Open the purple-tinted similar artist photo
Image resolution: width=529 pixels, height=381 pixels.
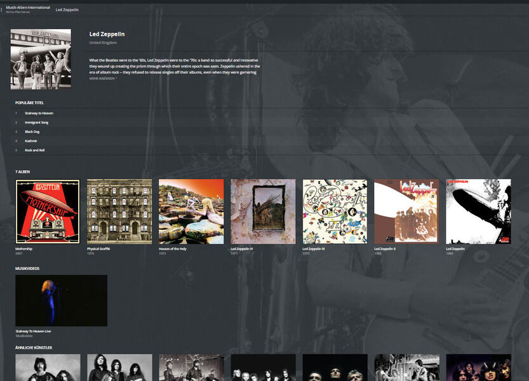(478, 368)
